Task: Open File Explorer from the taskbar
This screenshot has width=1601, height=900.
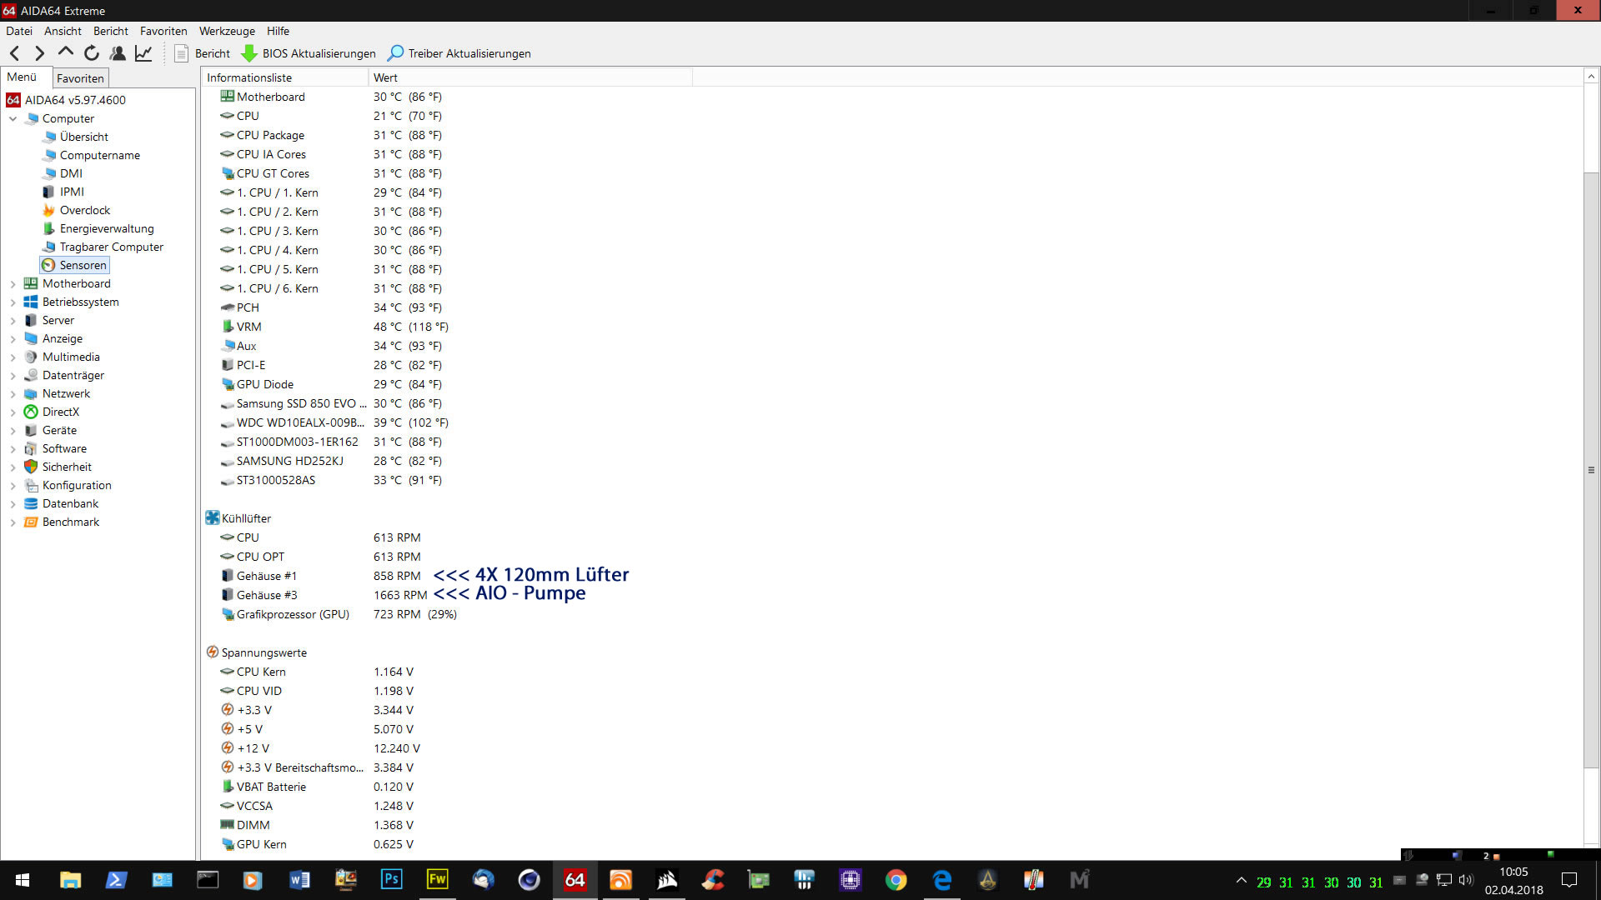Action: (x=70, y=880)
